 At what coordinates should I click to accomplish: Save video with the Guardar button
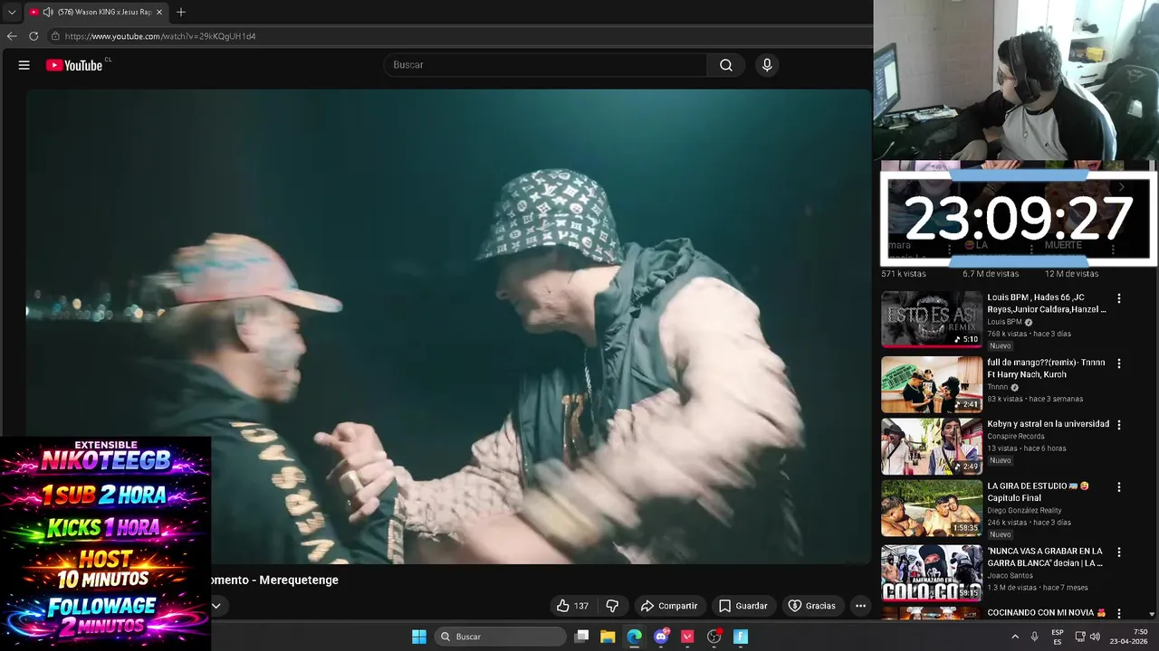click(x=742, y=606)
